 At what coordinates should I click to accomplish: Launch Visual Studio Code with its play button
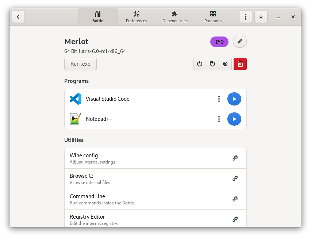234,99
